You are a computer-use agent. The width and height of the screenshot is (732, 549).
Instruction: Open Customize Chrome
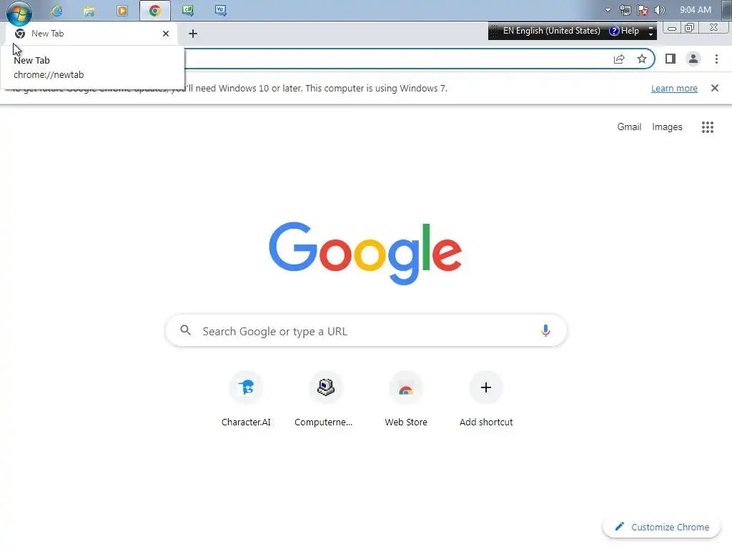click(662, 527)
